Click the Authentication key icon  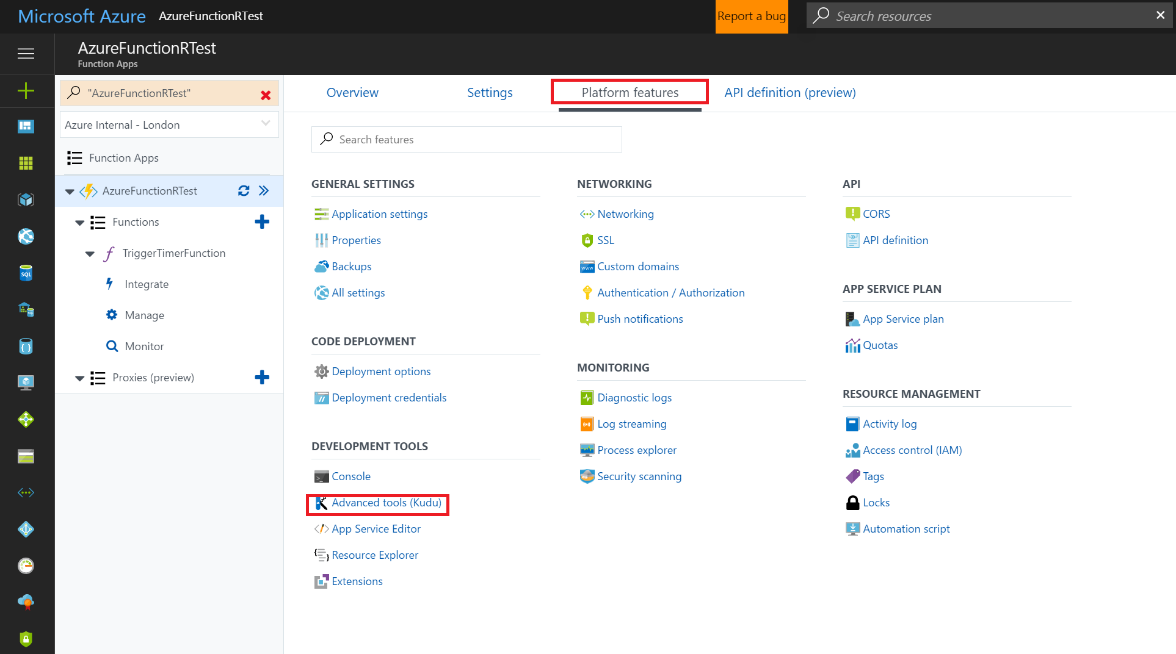587,293
